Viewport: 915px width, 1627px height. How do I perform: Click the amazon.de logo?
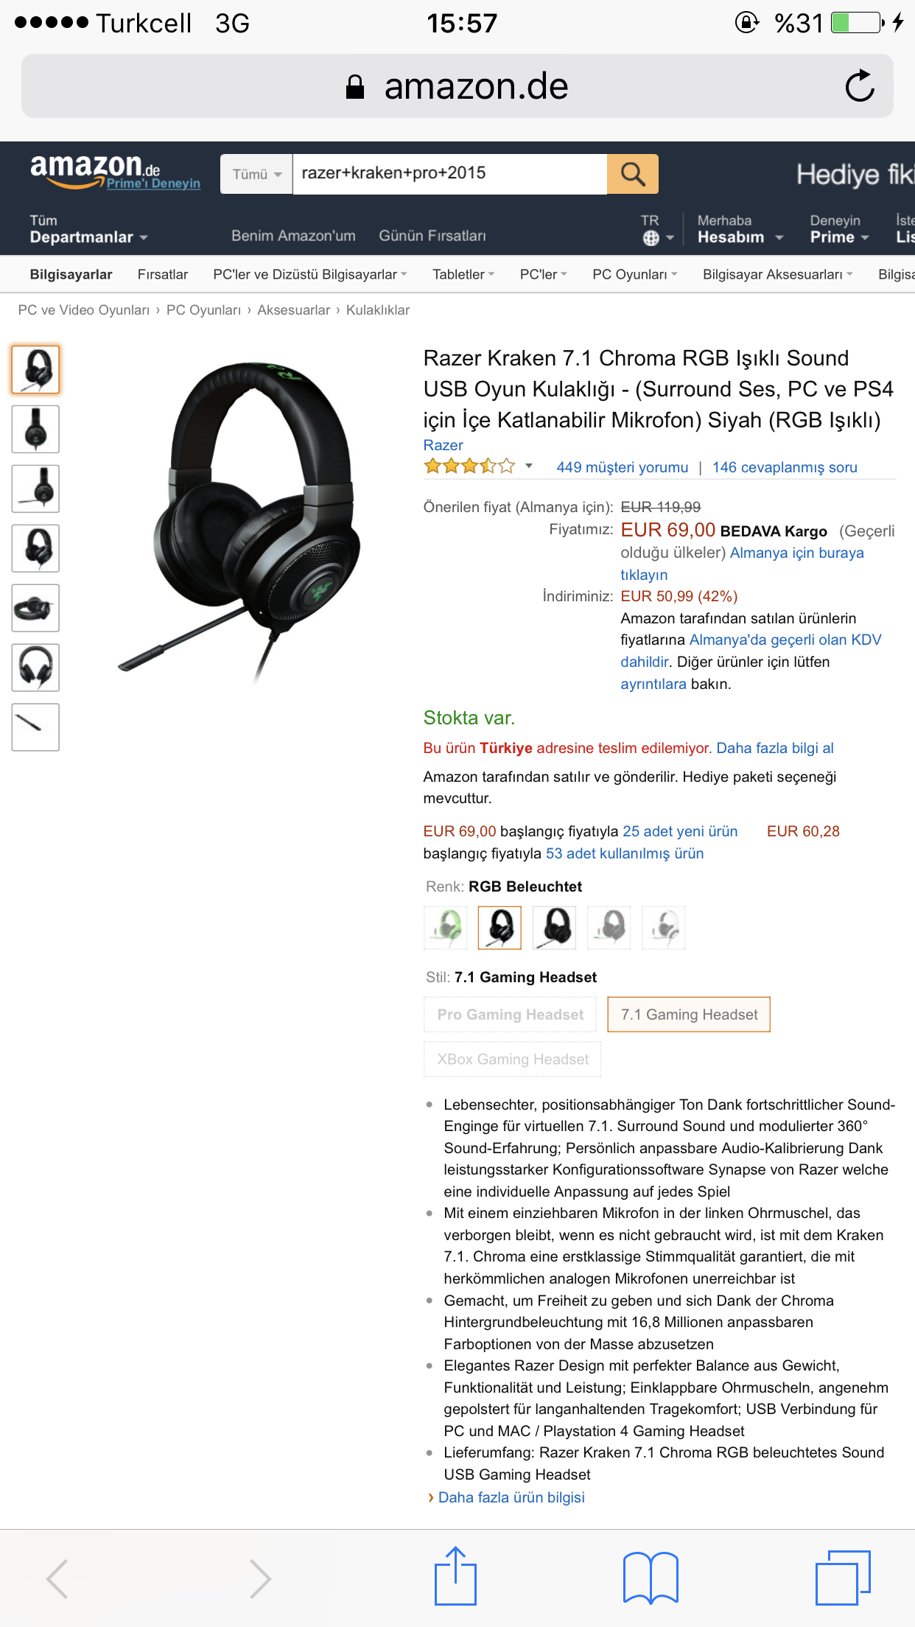[114, 171]
